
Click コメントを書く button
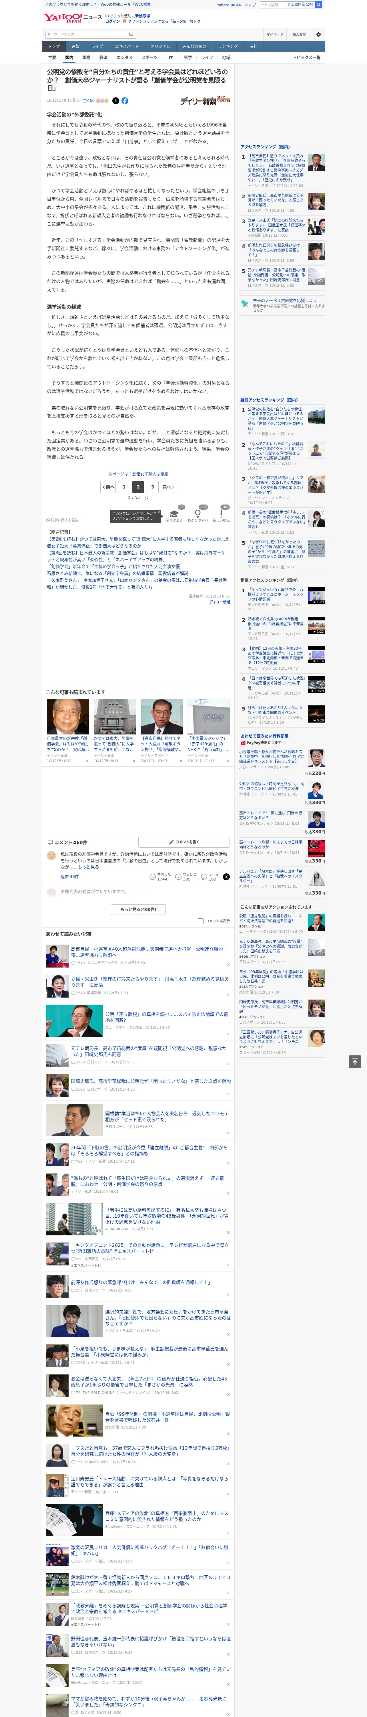point(183,842)
